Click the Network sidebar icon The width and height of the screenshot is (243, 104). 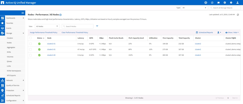[x=2, y=80]
